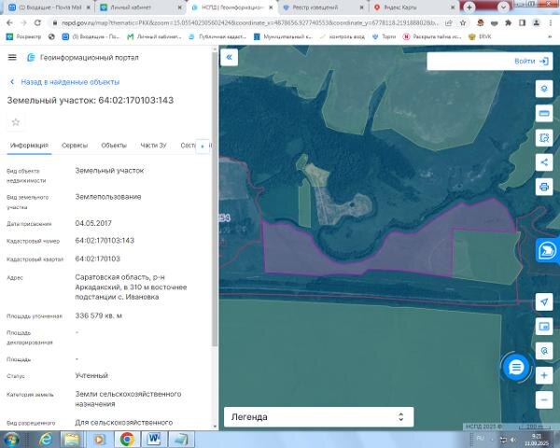Open Windows Explorer folder on taskbar
The width and height of the screenshot is (560, 448).
coord(72,440)
